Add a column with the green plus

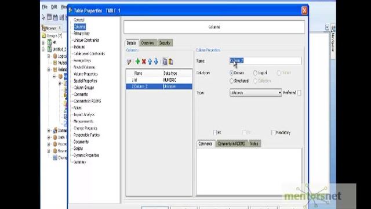click(x=137, y=62)
